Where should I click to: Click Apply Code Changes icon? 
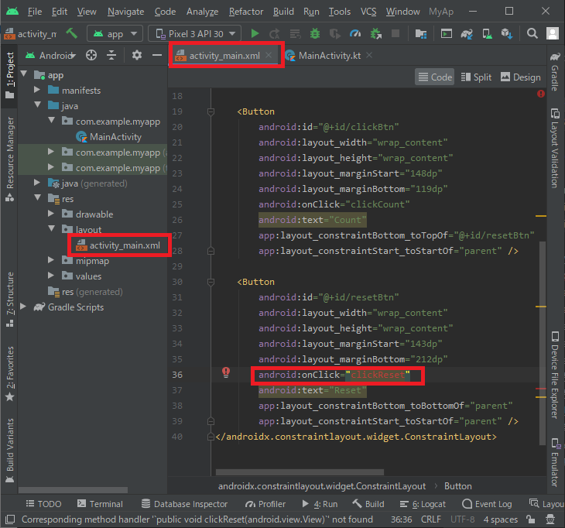pos(295,33)
